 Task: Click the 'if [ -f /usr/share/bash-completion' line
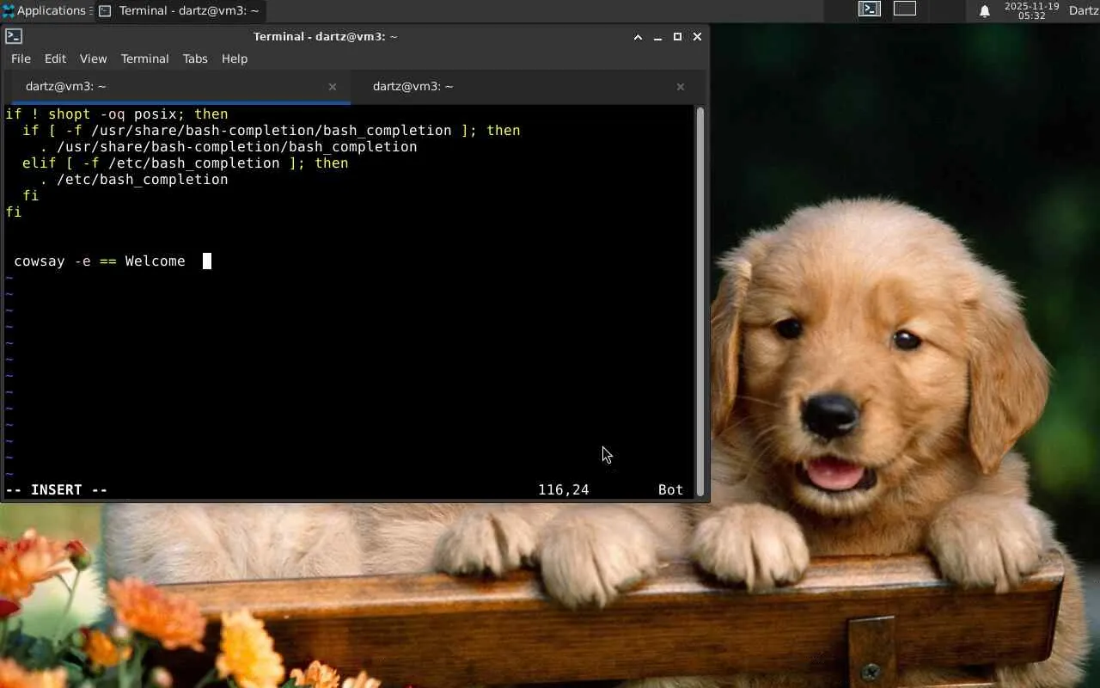tap(272, 131)
